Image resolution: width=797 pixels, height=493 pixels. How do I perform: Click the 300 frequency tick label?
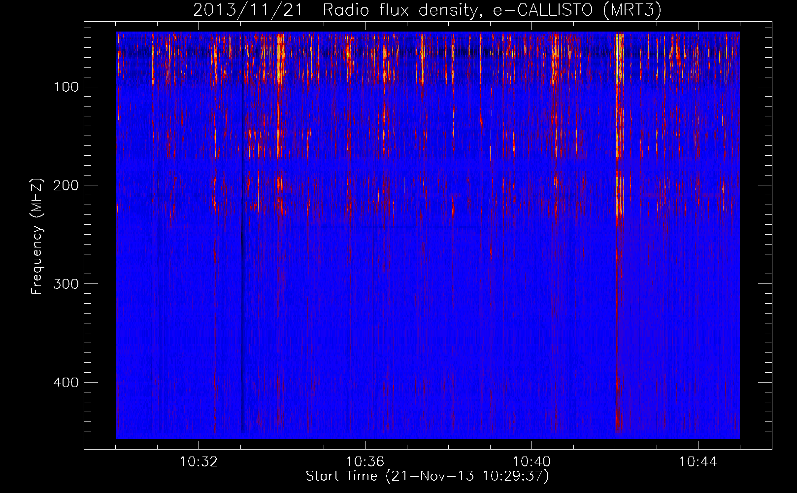[x=66, y=284]
